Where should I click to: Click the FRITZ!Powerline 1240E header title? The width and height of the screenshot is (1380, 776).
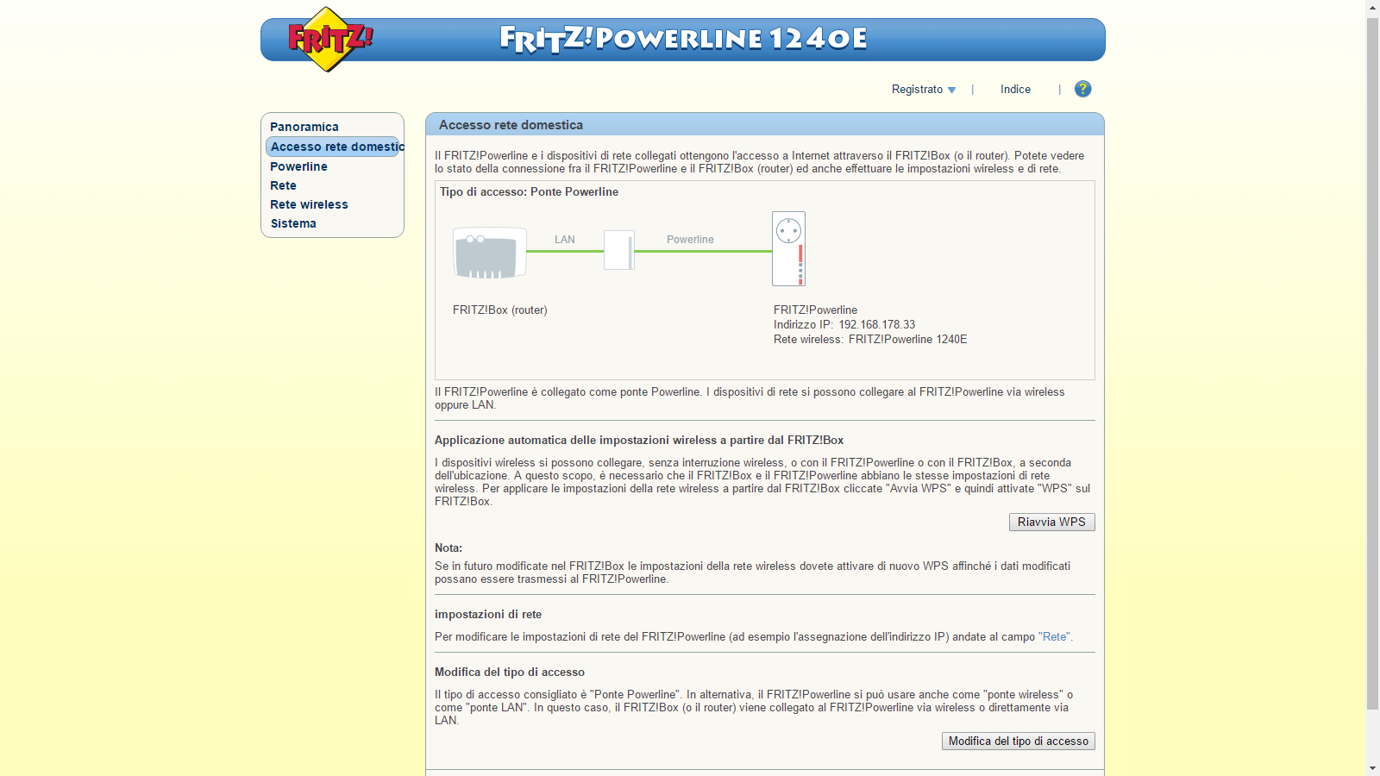pos(683,39)
